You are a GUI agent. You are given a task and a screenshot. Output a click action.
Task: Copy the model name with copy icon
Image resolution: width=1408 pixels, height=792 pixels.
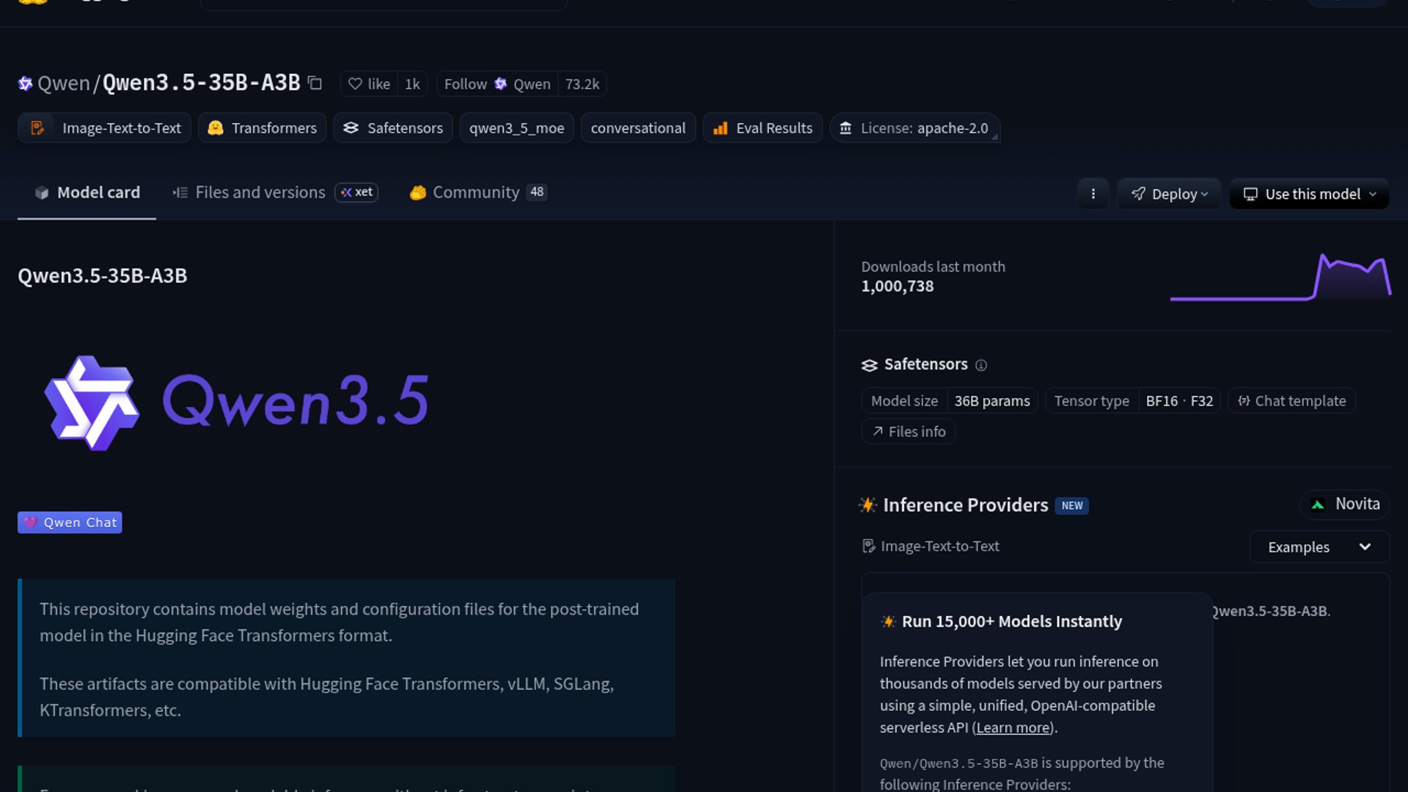pyautogui.click(x=315, y=83)
